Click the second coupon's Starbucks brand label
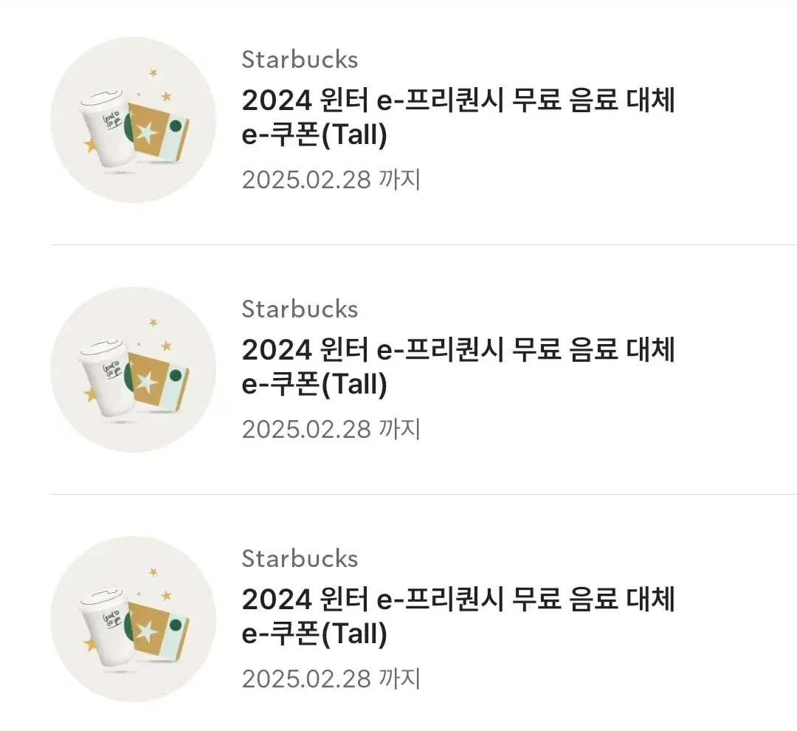The width and height of the screenshot is (797, 731). click(300, 309)
